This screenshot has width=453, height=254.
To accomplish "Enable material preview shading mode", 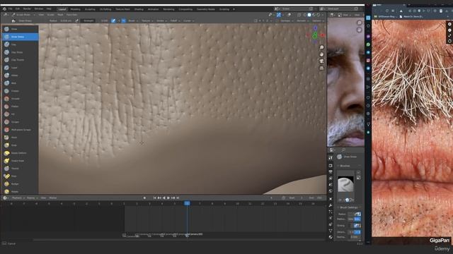I will tap(314, 15).
